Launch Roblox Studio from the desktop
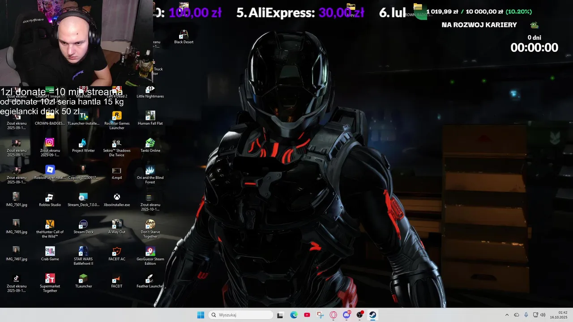 click(x=50, y=200)
